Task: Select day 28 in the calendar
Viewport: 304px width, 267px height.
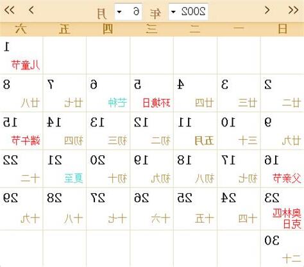Action: [65, 209]
